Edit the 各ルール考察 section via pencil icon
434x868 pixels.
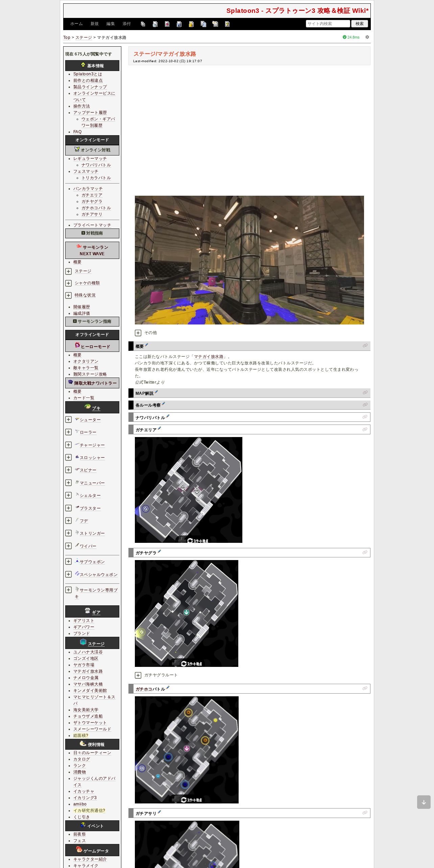163,404
